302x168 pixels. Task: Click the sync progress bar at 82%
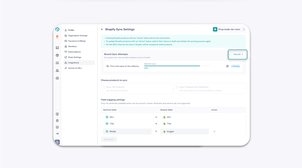coord(177,66)
